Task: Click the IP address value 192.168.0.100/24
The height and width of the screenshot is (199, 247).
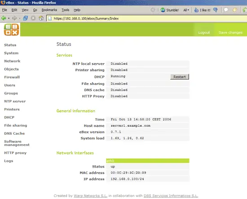Action: [127, 179]
